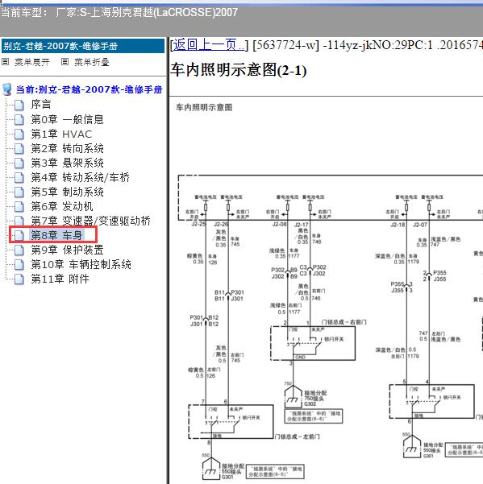Click the 车内照明示意图 diagram caption

tap(204, 107)
